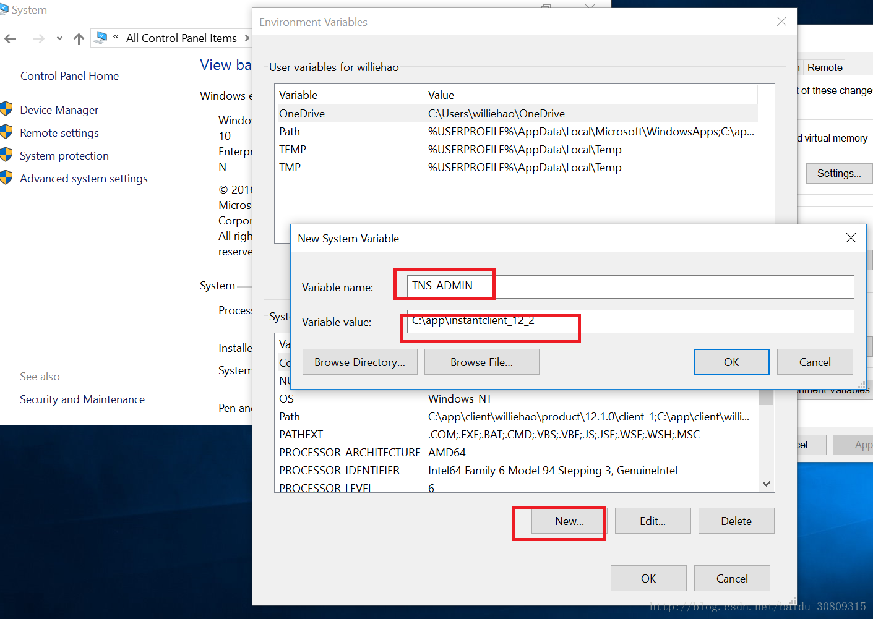Open Device Manager link
Image resolution: width=873 pixels, height=619 pixels.
59,110
